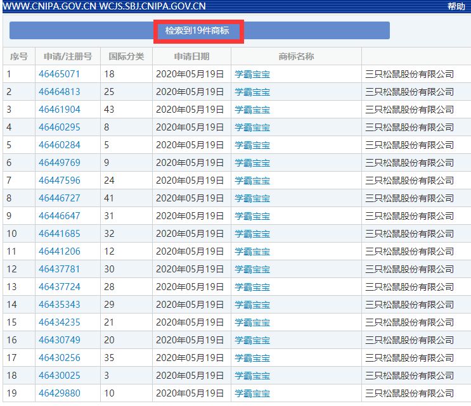Open registration number 46449769

coord(59,163)
